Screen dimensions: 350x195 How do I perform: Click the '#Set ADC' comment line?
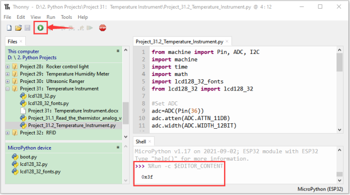[x=165, y=103]
